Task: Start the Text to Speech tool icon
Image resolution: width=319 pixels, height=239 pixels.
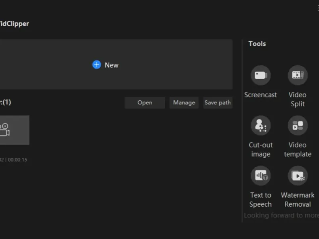Action: pos(261,176)
